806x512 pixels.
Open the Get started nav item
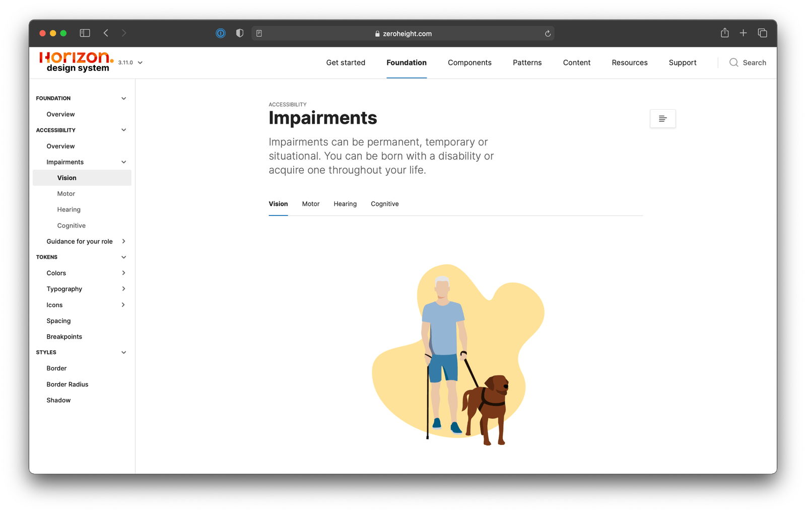click(x=346, y=62)
